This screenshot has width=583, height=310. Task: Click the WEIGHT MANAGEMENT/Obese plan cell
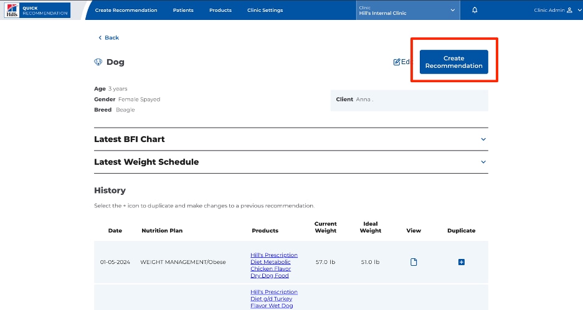[183, 262]
